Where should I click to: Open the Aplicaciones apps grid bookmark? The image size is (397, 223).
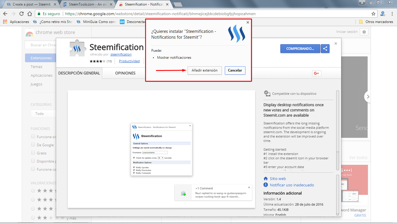coord(16,22)
